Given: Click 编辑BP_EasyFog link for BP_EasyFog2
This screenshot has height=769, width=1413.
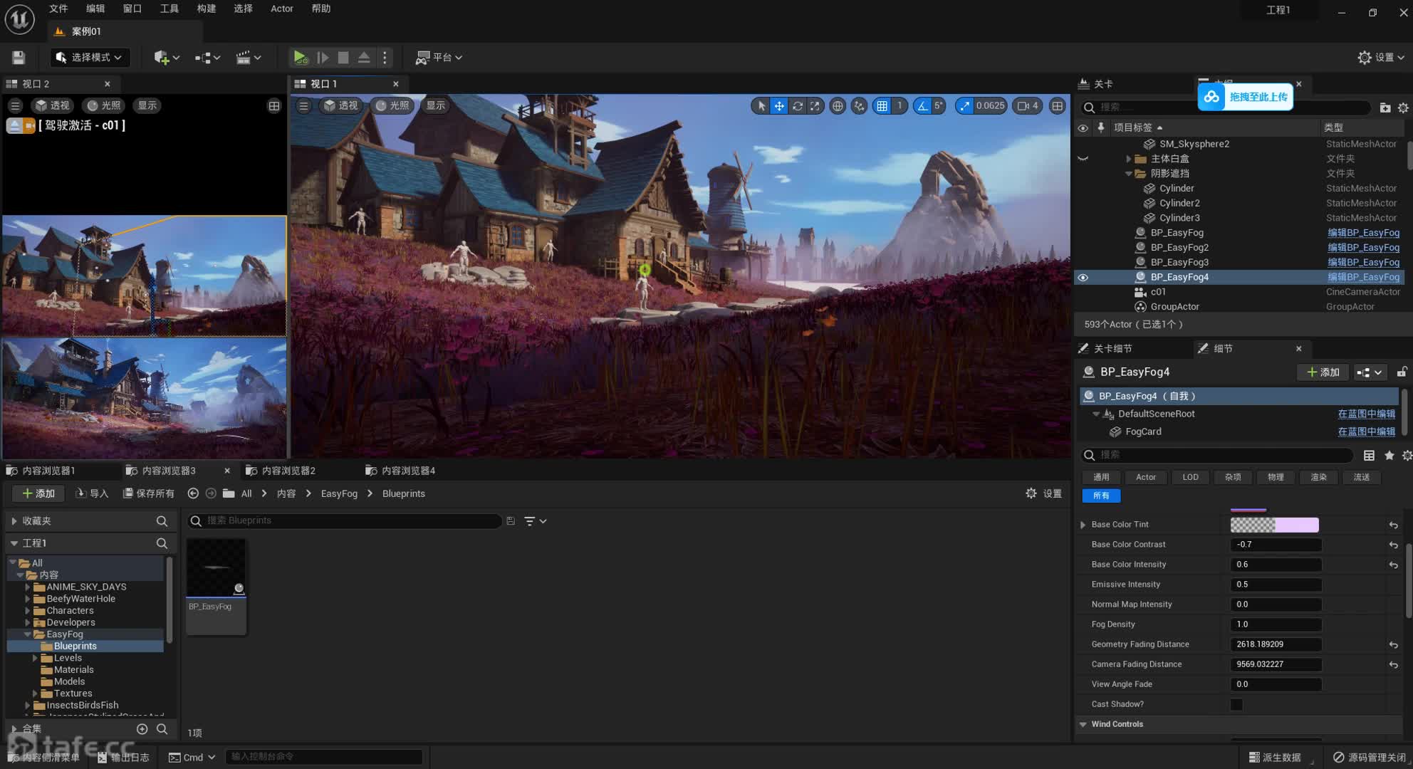Looking at the screenshot, I should (1363, 247).
